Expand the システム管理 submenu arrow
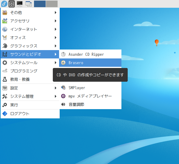 (55, 96)
